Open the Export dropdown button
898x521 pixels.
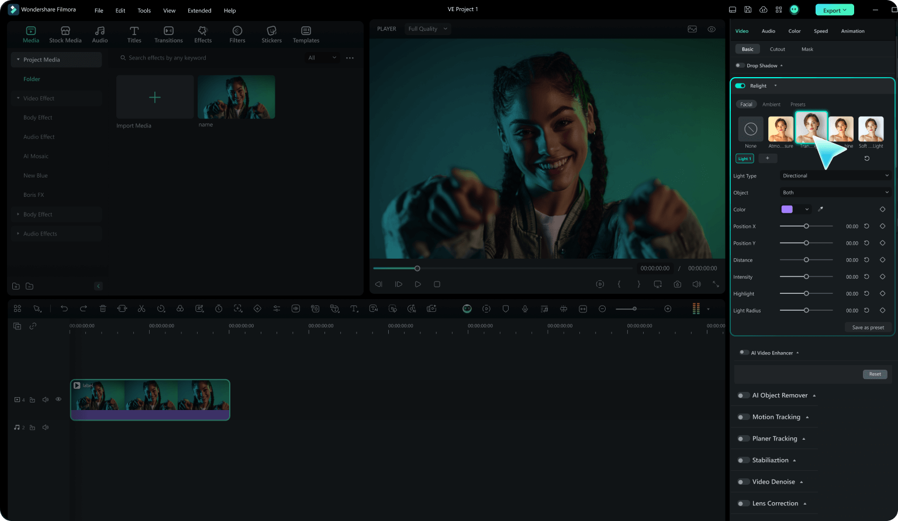coord(834,10)
